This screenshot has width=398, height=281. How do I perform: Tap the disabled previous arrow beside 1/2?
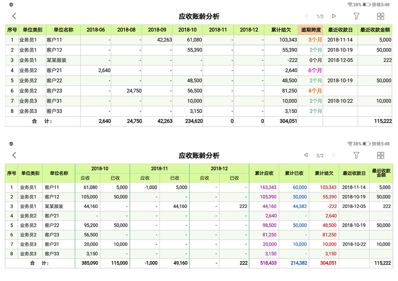pos(306,16)
